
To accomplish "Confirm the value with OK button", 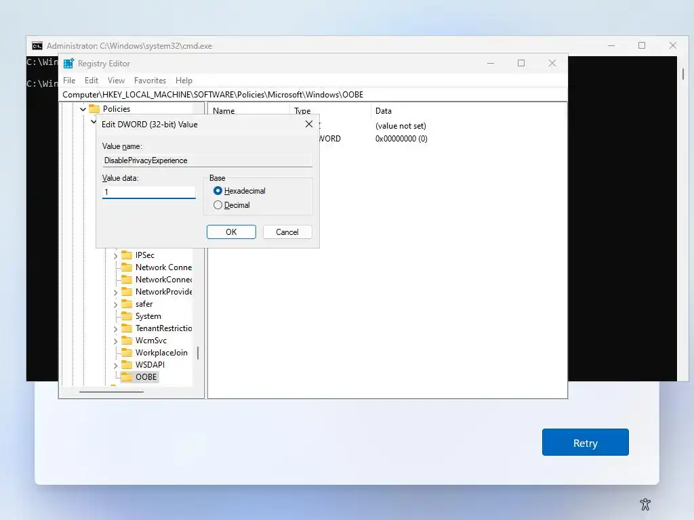I will [x=231, y=232].
